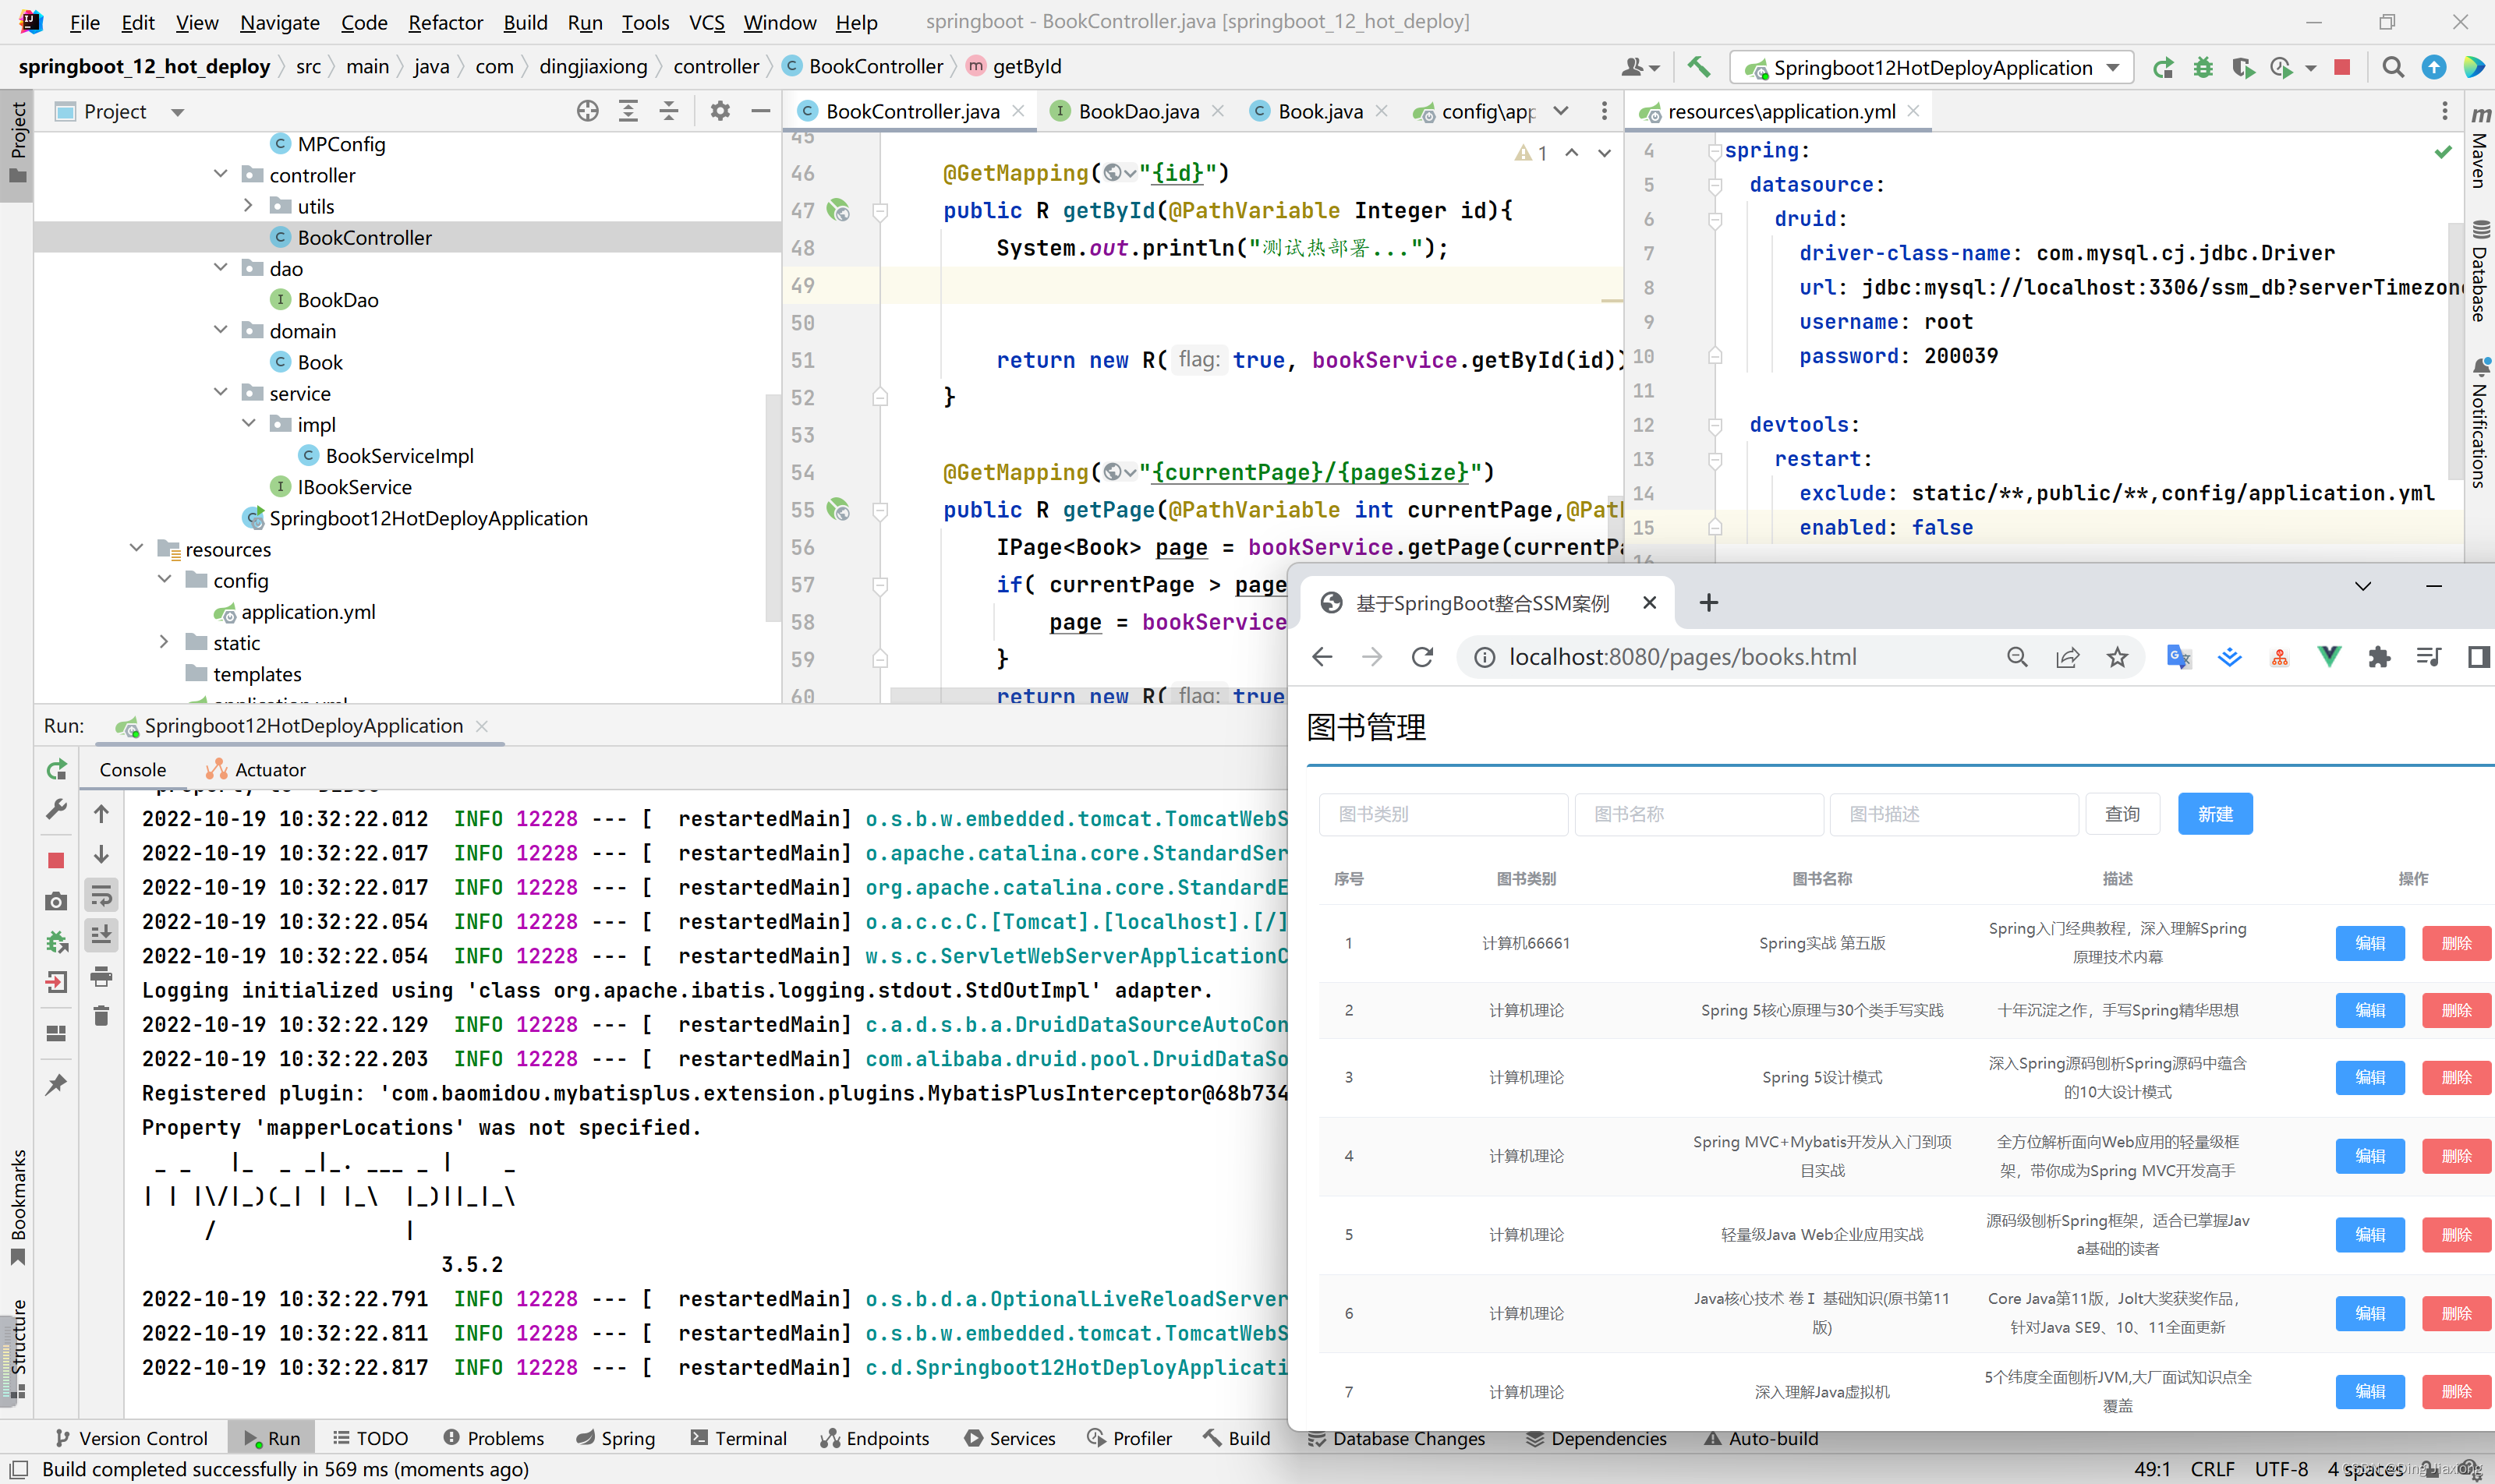Screen dimensions: 2495x1484
Task: Click the browser address bar URL
Action: click(x=1683, y=657)
